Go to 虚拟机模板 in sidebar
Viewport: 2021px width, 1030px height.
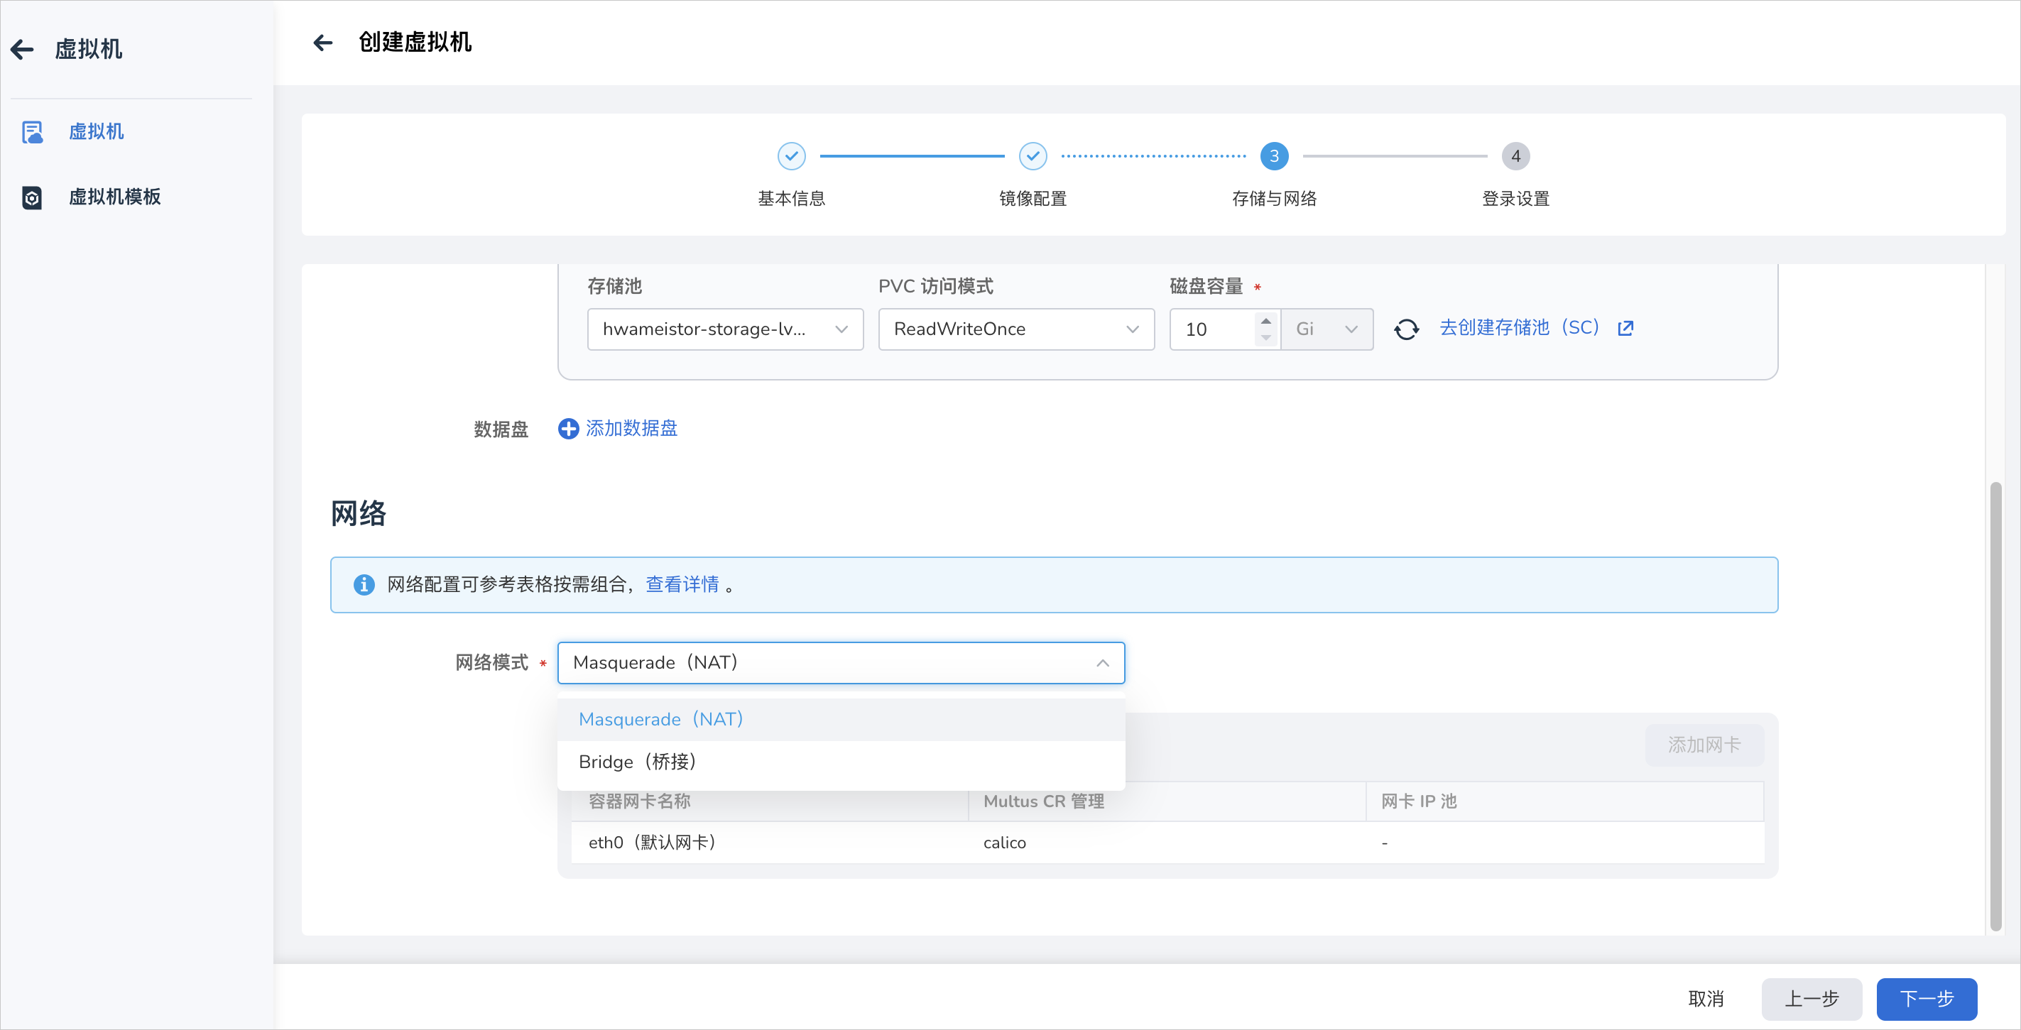click(x=114, y=197)
